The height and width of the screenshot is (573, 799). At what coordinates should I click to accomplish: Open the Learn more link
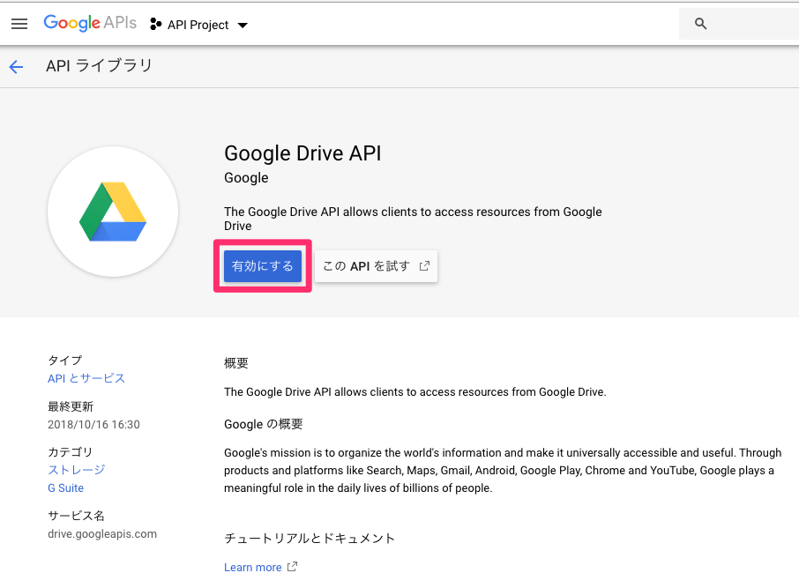[253, 567]
